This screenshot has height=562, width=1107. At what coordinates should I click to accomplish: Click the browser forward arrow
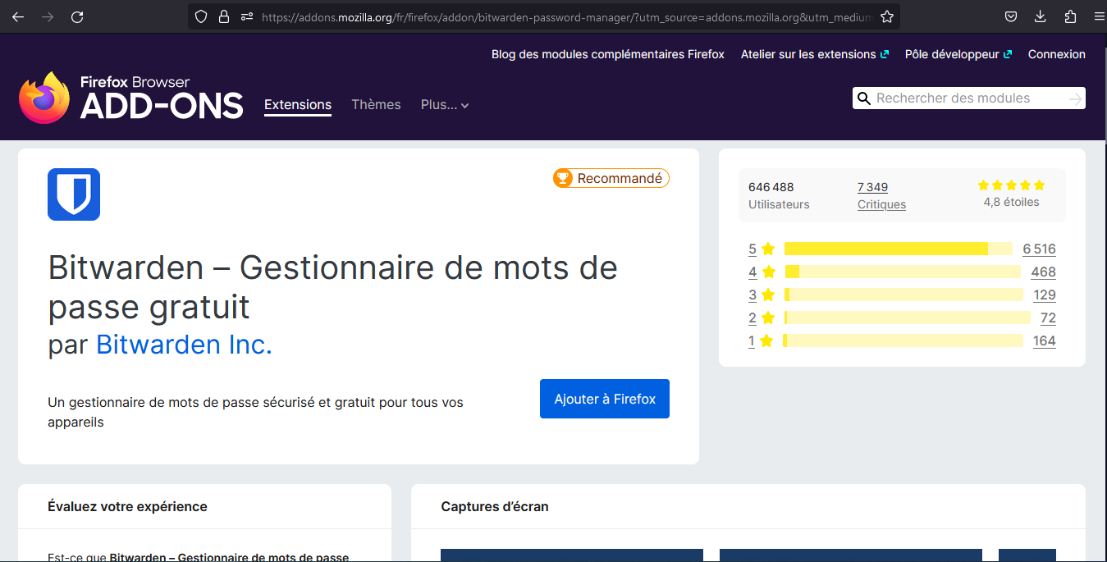tap(48, 16)
